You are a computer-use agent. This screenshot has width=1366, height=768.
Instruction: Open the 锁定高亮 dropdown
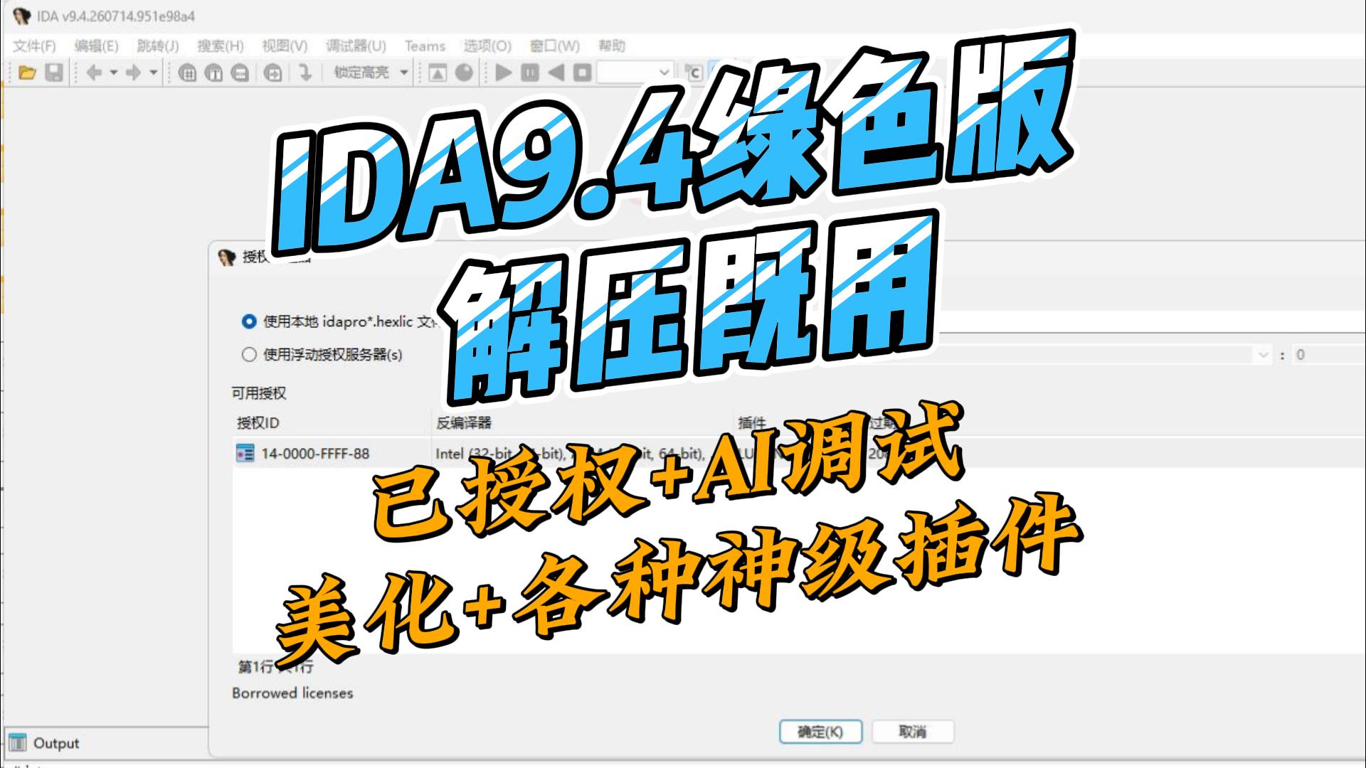(370, 73)
